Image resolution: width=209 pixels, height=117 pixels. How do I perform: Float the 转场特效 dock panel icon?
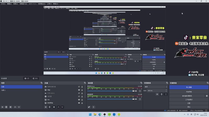pyautogui.click(x=167, y=83)
